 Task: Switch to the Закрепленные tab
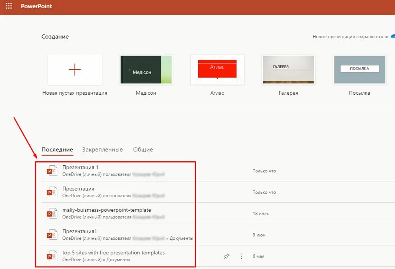pyautogui.click(x=103, y=149)
